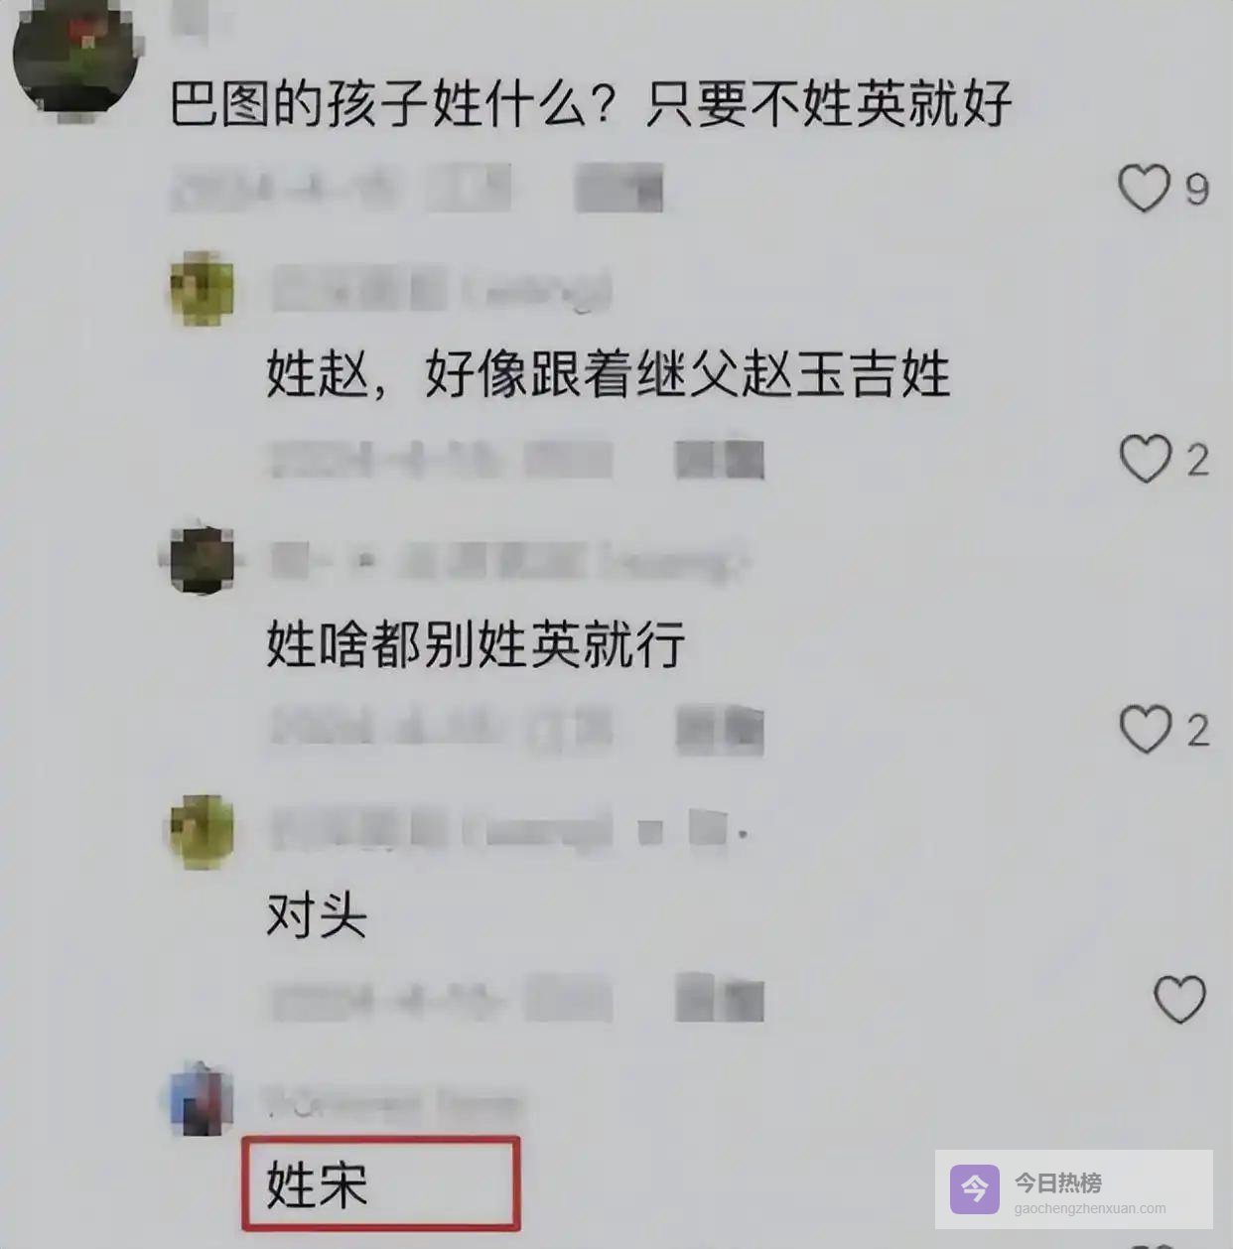Screen dimensions: 1233x1249
Task: Open avatar of the 姓赵 reply author
Action: click(202, 289)
